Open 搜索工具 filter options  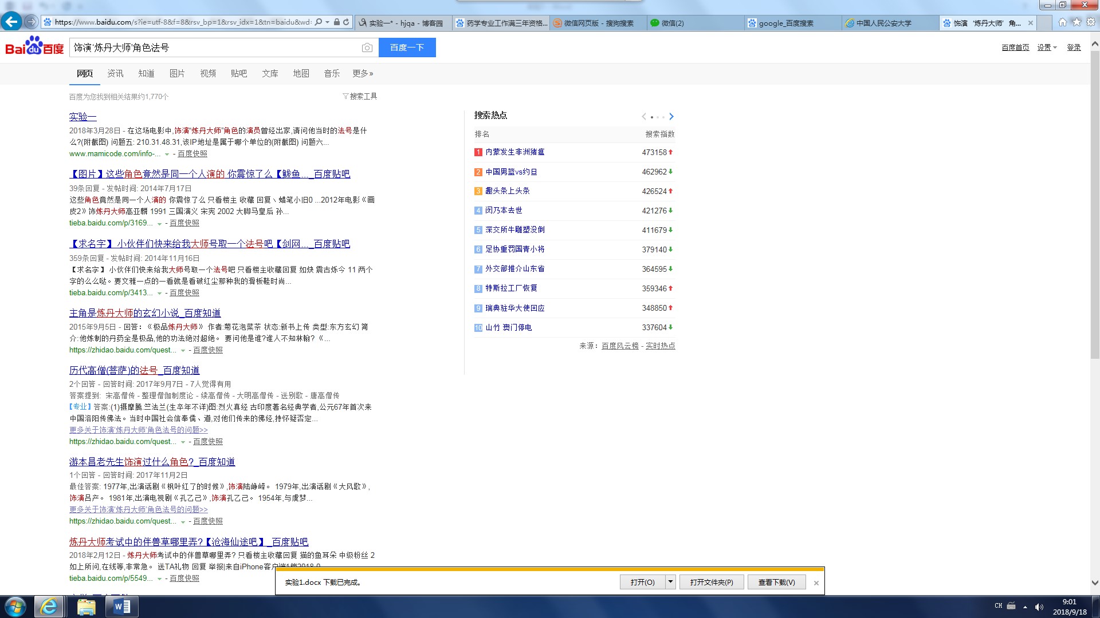click(360, 96)
